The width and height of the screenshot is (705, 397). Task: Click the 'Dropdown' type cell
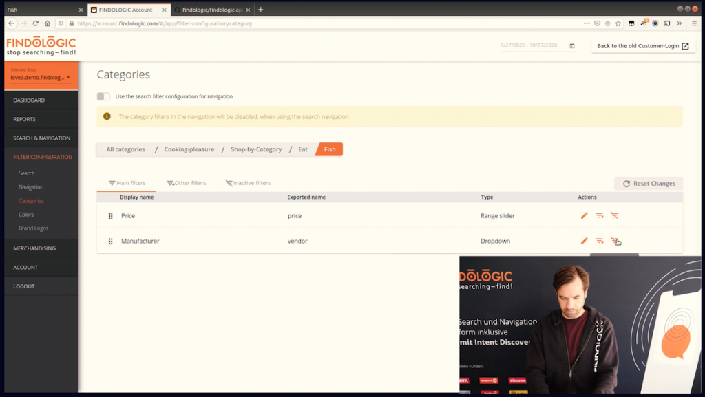[495, 241]
